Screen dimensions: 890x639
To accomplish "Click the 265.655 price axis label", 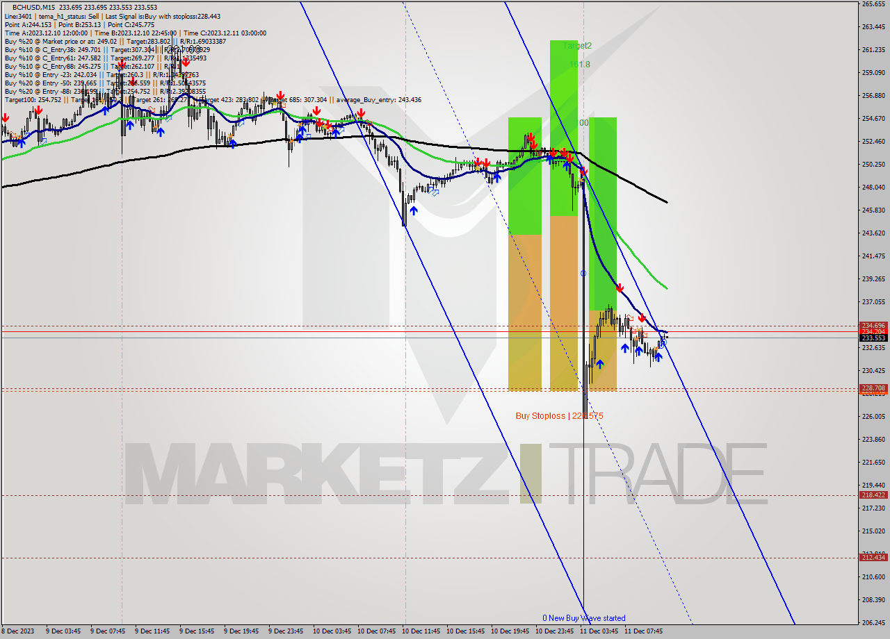I will point(873,4).
